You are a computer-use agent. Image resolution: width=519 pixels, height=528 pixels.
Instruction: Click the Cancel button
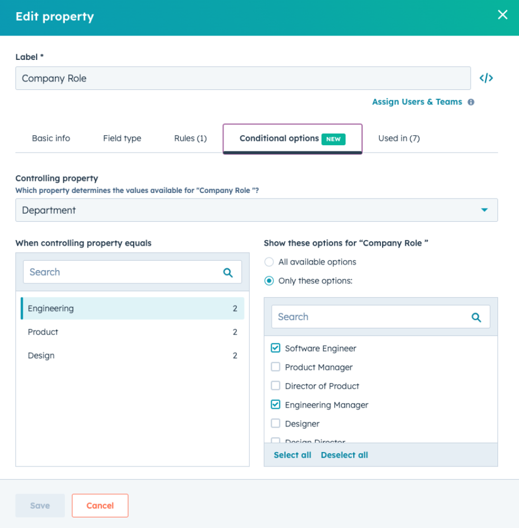(x=100, y=506)
